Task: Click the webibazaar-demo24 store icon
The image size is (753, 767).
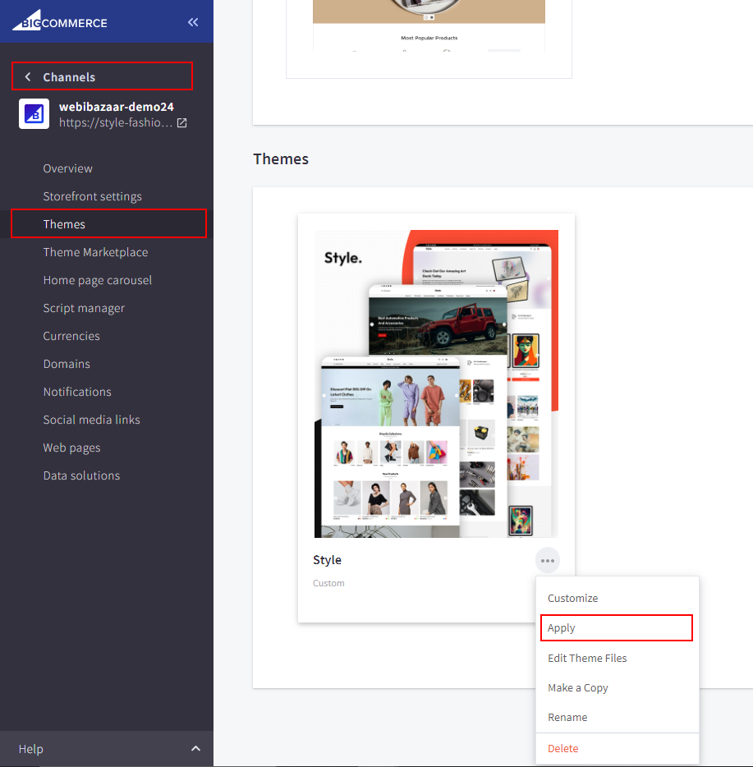Action: point(34,115)
